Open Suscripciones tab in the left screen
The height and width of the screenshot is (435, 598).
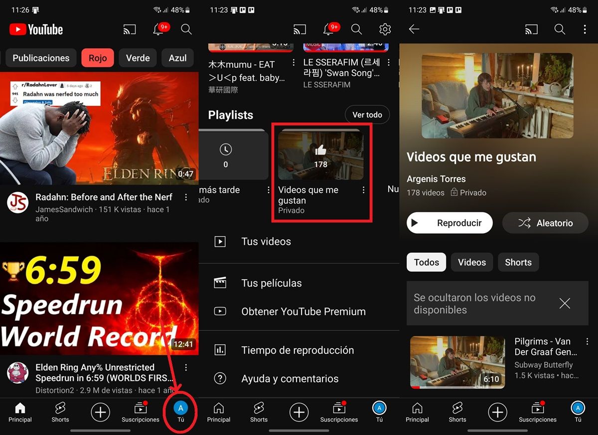click(141, 413)
